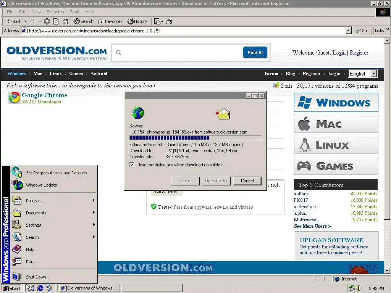391x293 pixels.
Task: Open the Favorites pane in IE toolbar
Action: (110, 21)
